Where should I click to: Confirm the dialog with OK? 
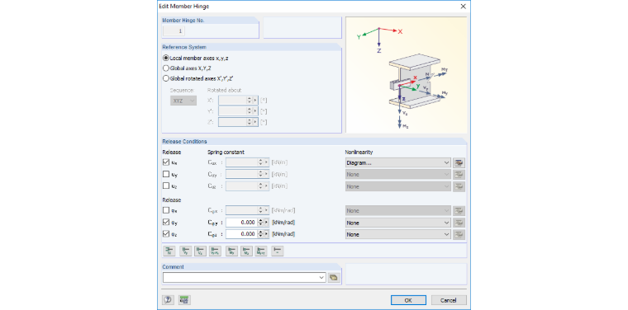(408, 300)
